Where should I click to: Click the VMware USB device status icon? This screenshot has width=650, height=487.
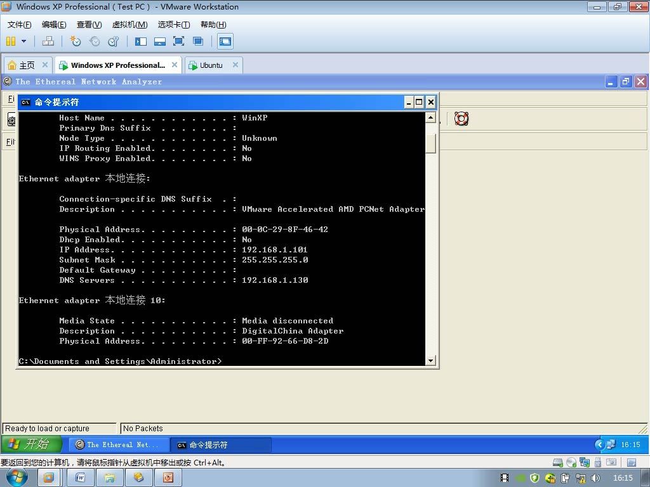point(598,462)
